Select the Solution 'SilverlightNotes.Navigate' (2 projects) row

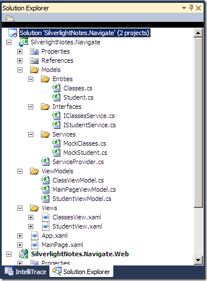coord(85,33)
